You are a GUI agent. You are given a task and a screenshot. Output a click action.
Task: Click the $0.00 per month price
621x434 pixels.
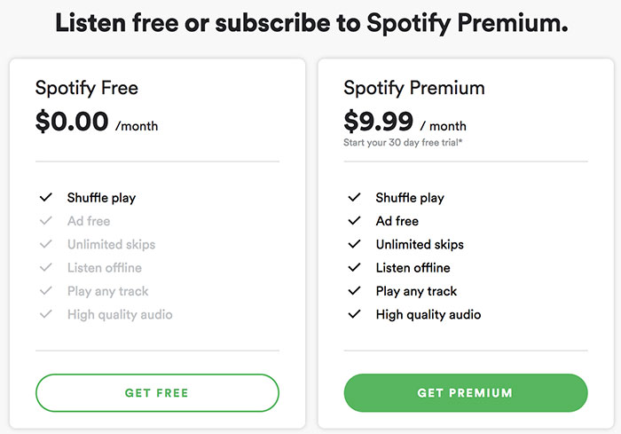tap(73, 122)
